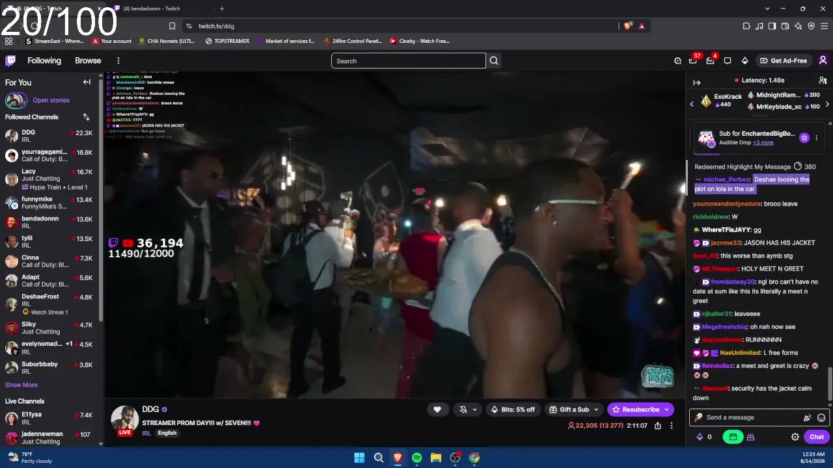Open top navigation more options dots

point(118,60)
